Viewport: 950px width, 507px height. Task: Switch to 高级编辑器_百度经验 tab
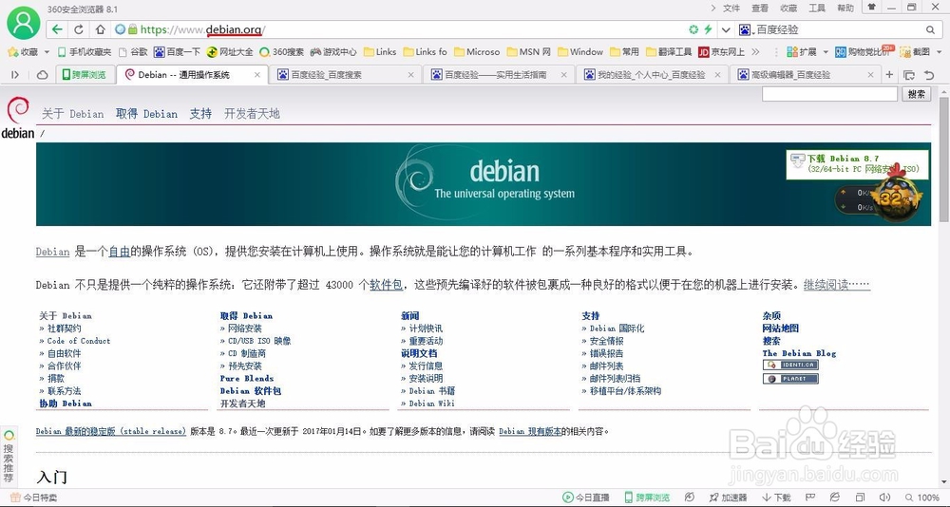[x=806, y=74]
